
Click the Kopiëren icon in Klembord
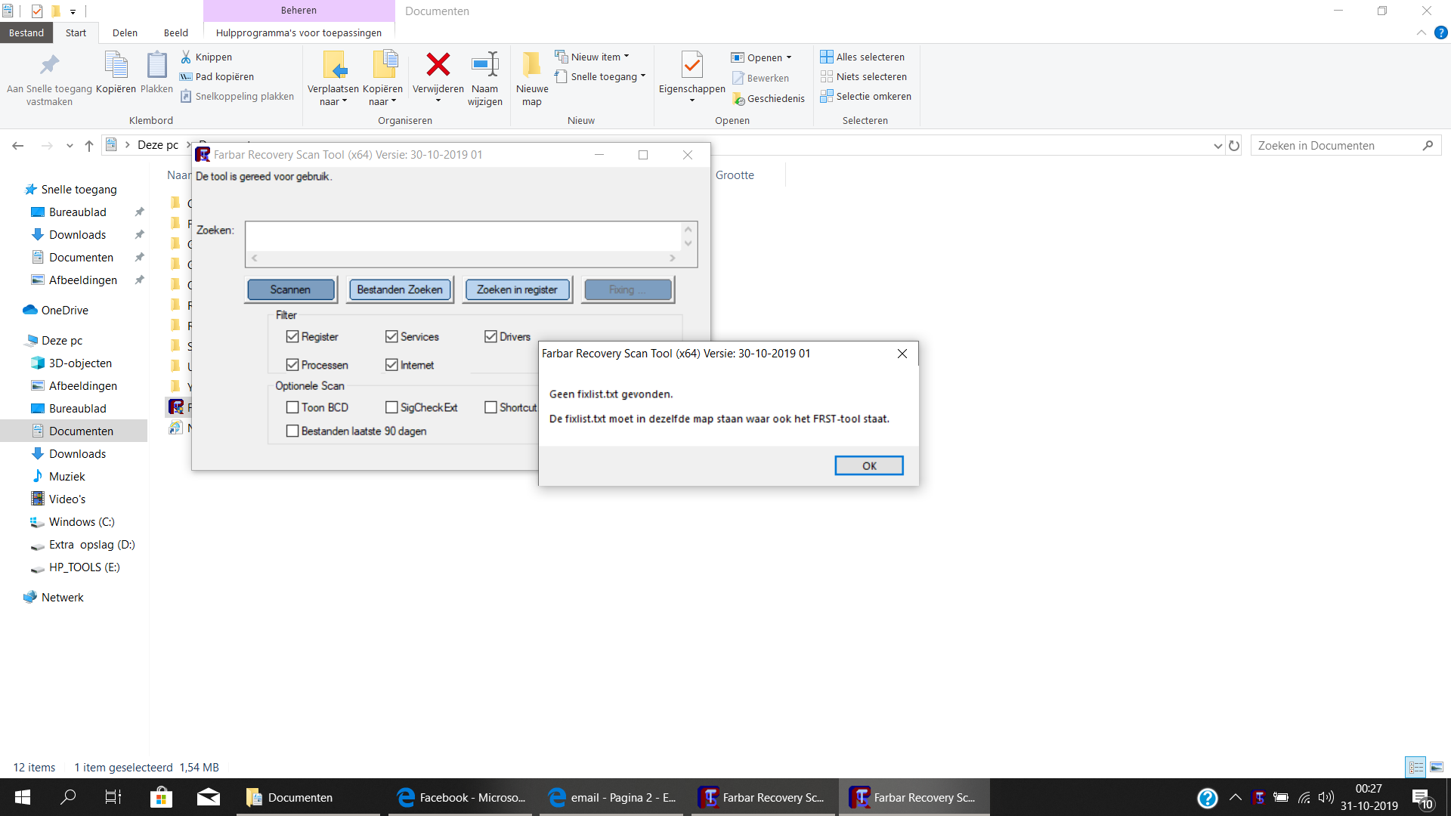(116, 66)
